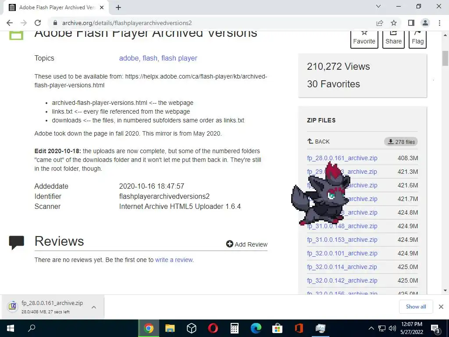
Task: Download fp_32.0.0.142_archive.zip link
Action: click(x=342, y=280)
